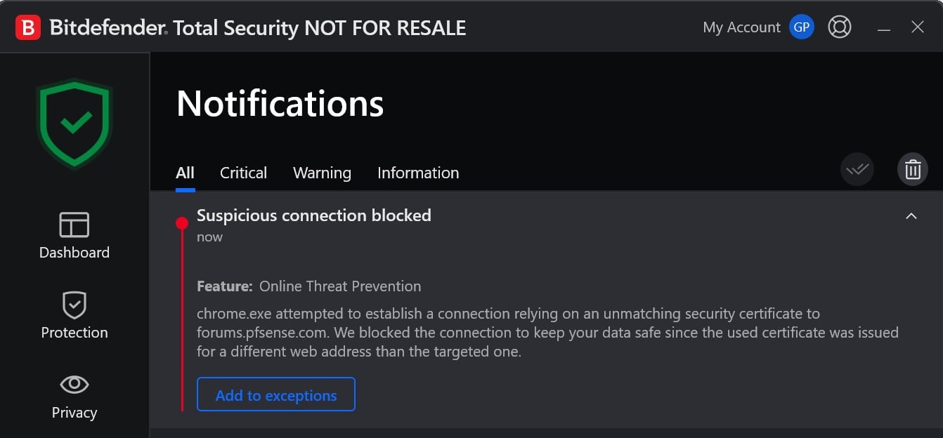Click the green shield status icon
The image size is (943, 438).
click(74, 124)
